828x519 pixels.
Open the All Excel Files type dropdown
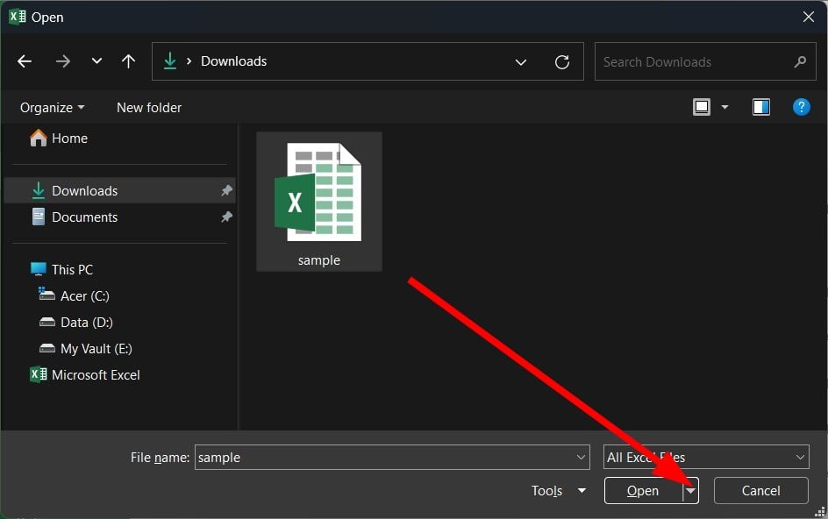point(706,458)
